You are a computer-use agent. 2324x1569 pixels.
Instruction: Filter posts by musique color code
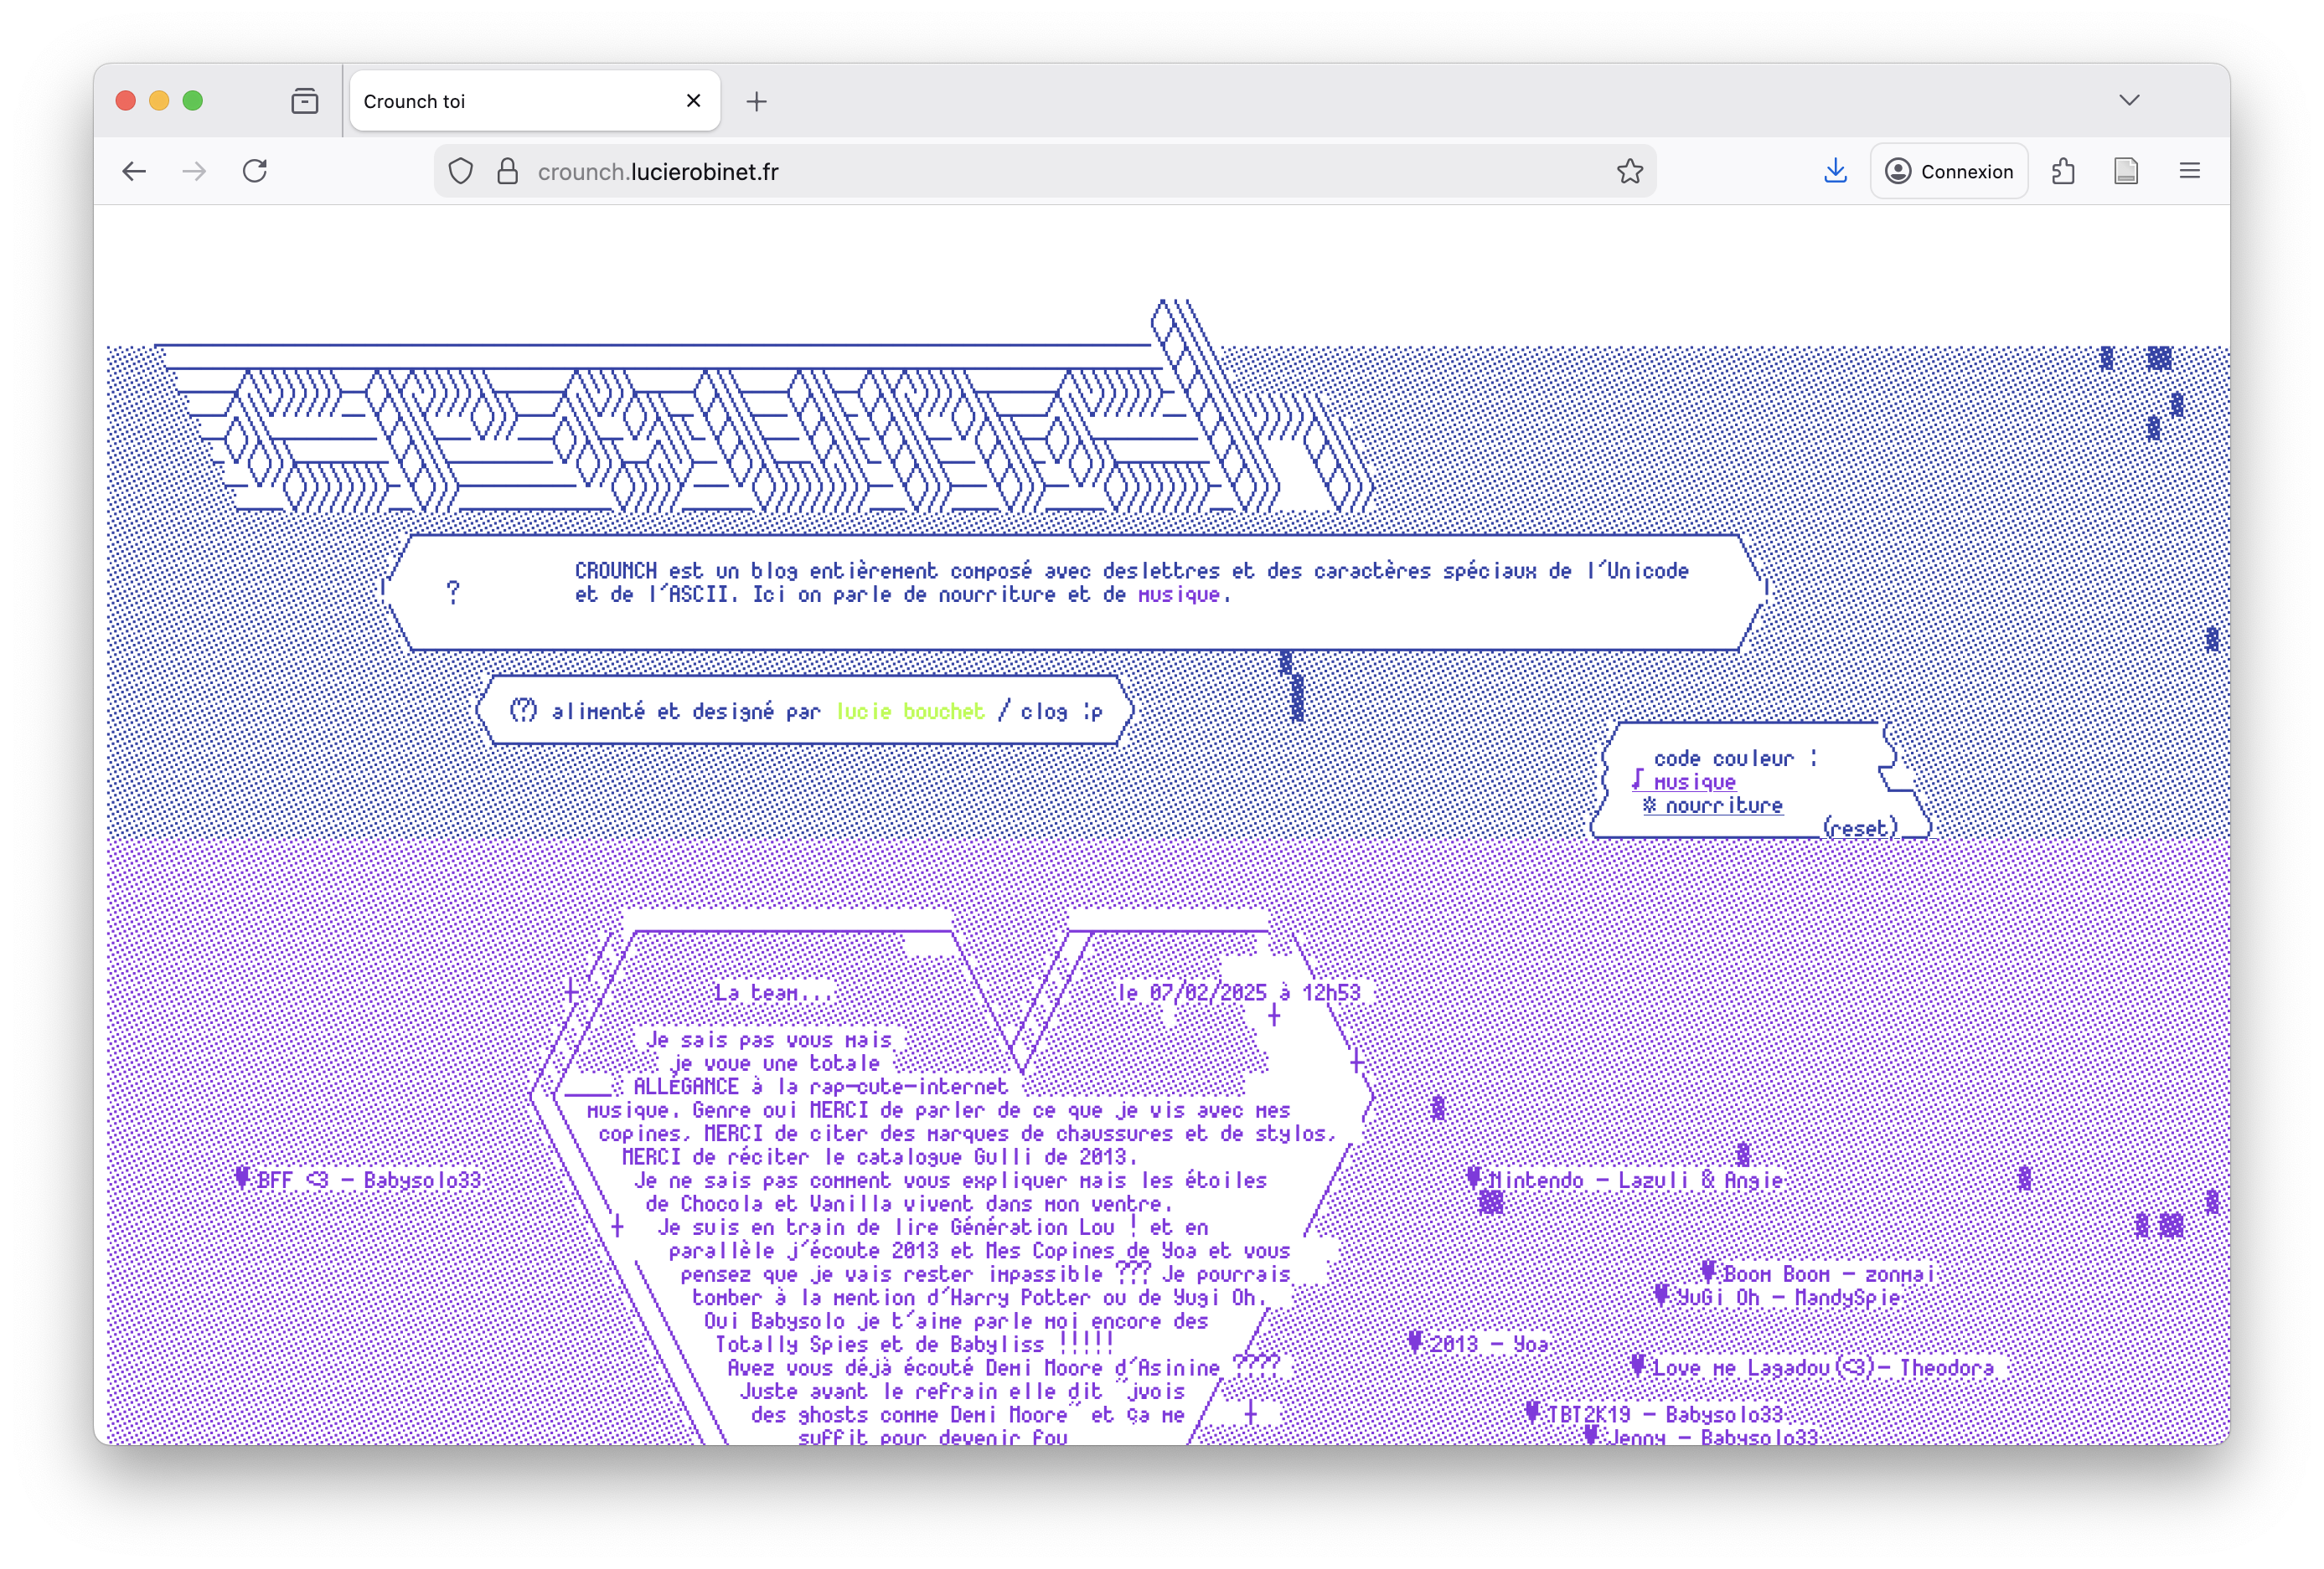click(1693, 783)
